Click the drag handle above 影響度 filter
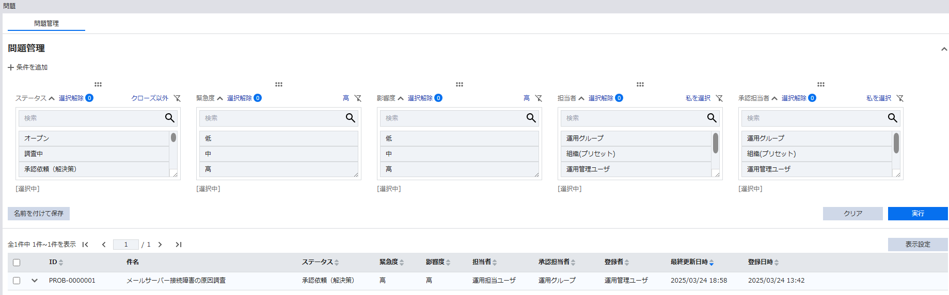Viewport: 949px width, 295px height. [460, 84]
